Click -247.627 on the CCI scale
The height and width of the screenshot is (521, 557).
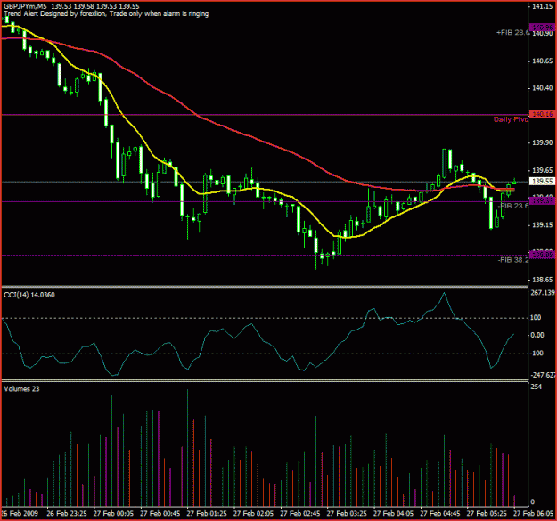click(x=543, y=375)
